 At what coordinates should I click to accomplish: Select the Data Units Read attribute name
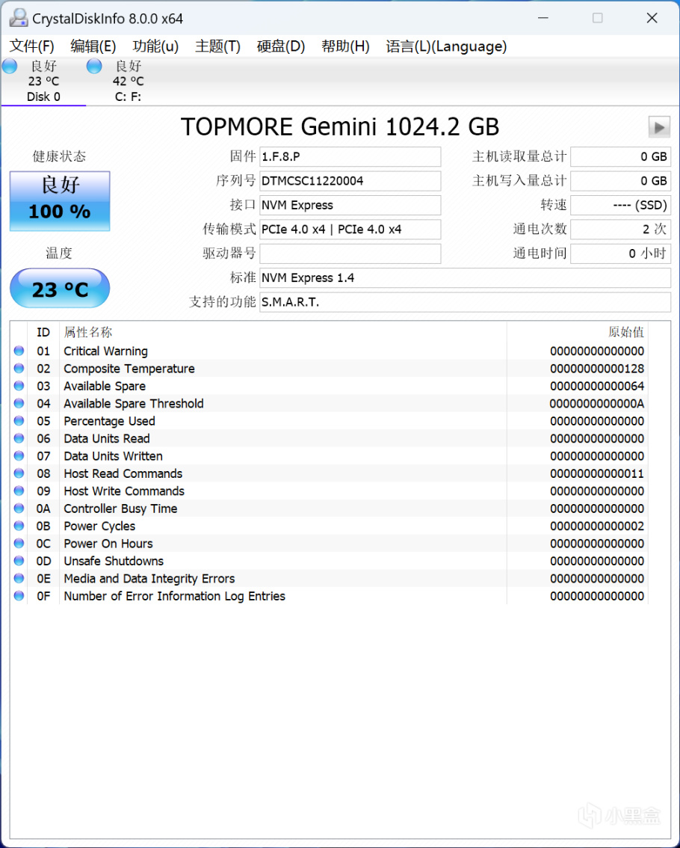point(107,438)
